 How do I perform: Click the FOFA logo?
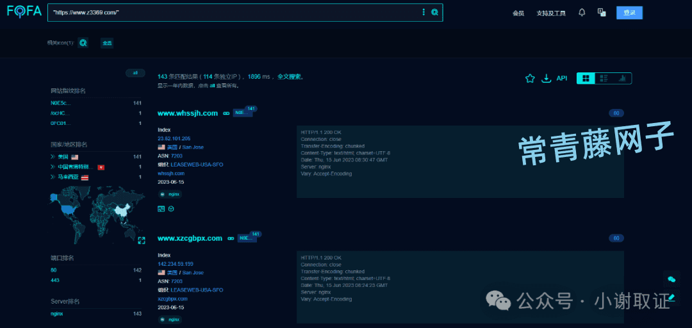pyautogui.click(x=24, y=12)
